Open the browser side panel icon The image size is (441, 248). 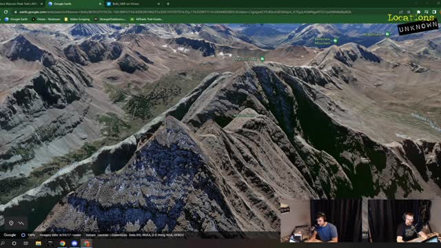coord(434,12)
